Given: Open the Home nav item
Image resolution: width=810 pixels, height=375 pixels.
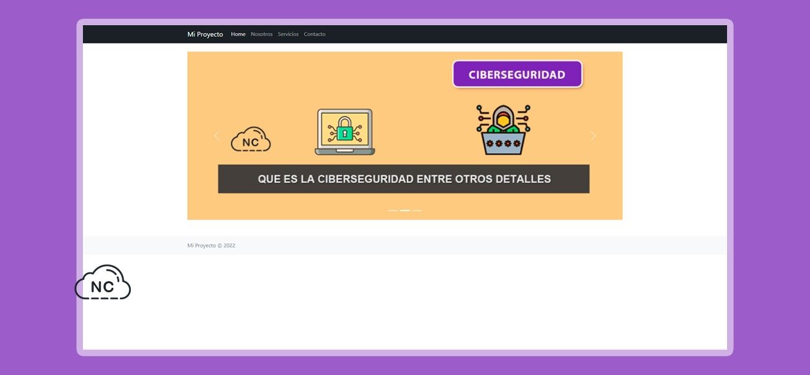Looking at the screenshot, I should point(238,34).
